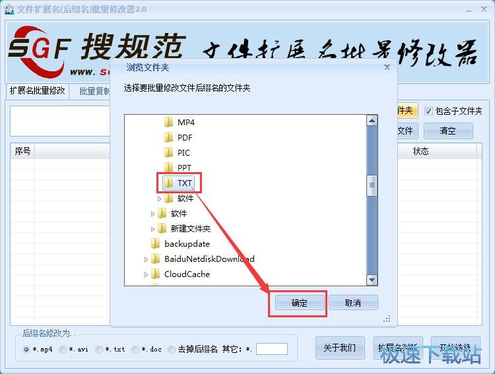Viewport: 495px width, 374px height.
Task: Click the PDF folder icon
Action: (x=168, y=137)
